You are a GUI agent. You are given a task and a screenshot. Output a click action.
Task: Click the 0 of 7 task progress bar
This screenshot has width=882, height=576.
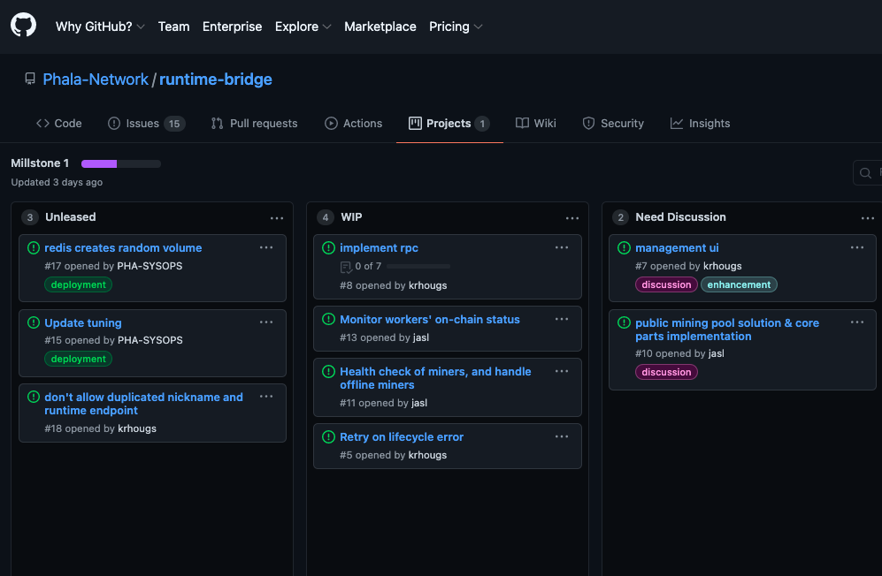(x=418, y=267)
